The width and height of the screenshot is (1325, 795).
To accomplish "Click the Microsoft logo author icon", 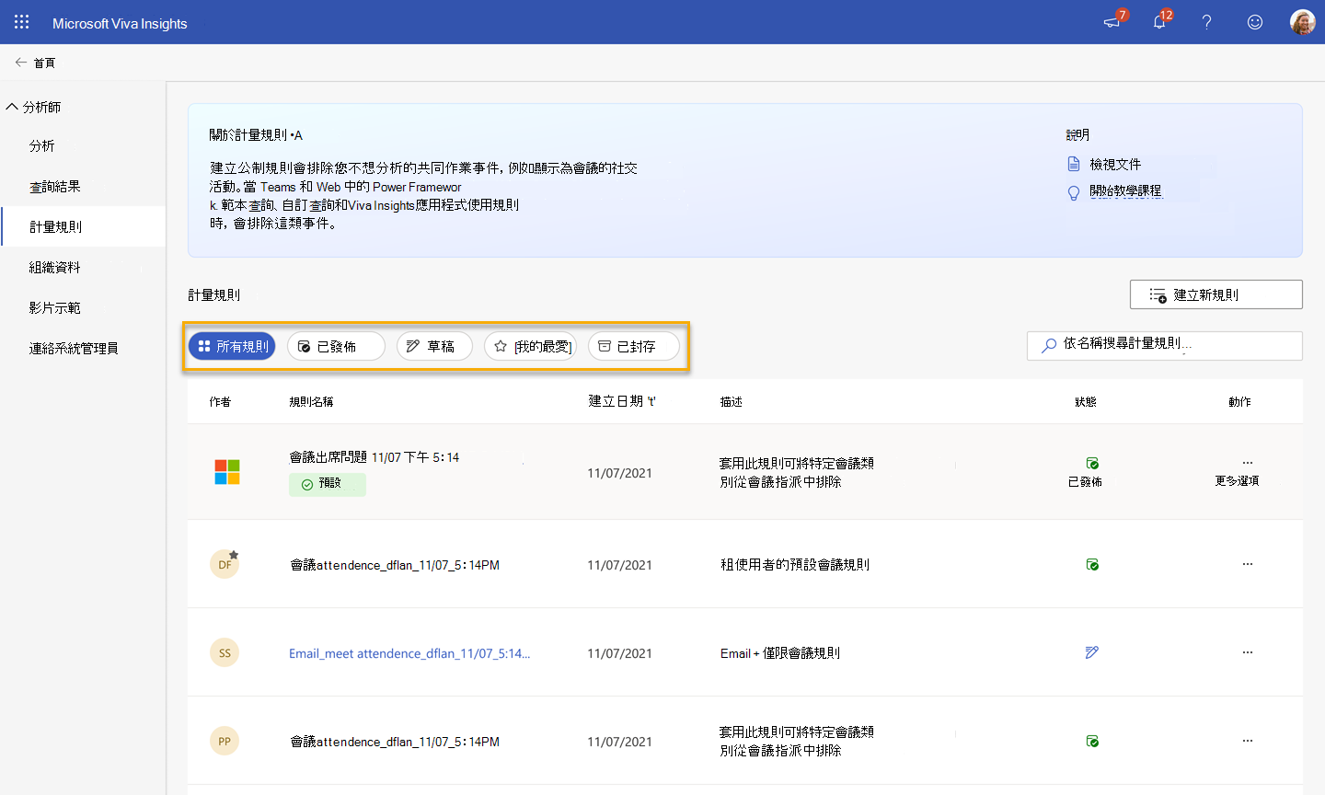I will [227, 472].
